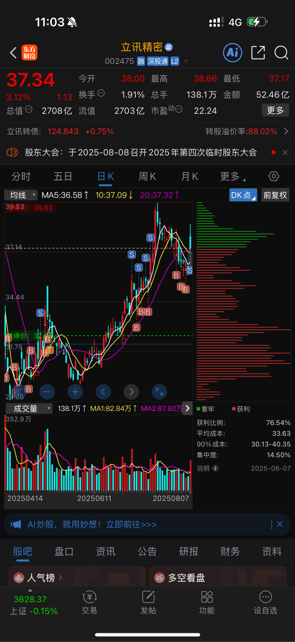
Task: Tap the 获利比例 76.54% value
Action: coord(278,423)
